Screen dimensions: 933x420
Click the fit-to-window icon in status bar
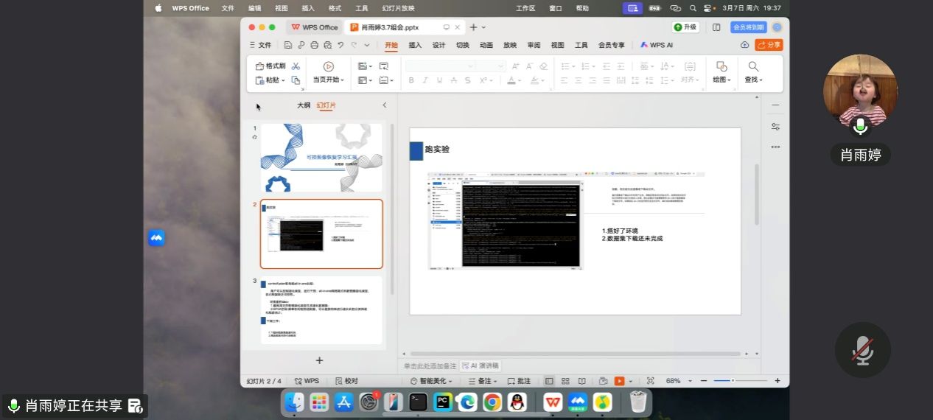(x=650, y=381)
